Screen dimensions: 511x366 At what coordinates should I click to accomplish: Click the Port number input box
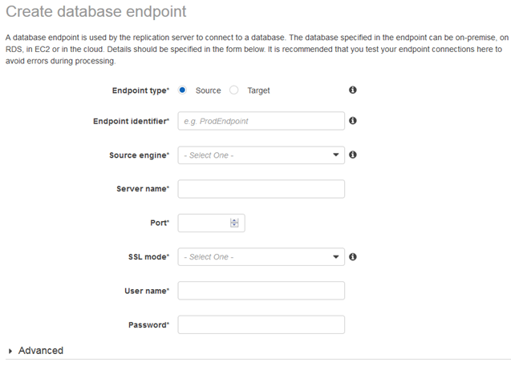(x=204, y=223)
